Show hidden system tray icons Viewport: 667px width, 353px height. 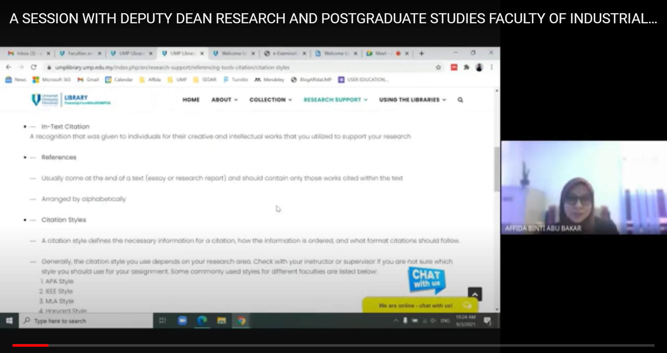pos(395,320)
